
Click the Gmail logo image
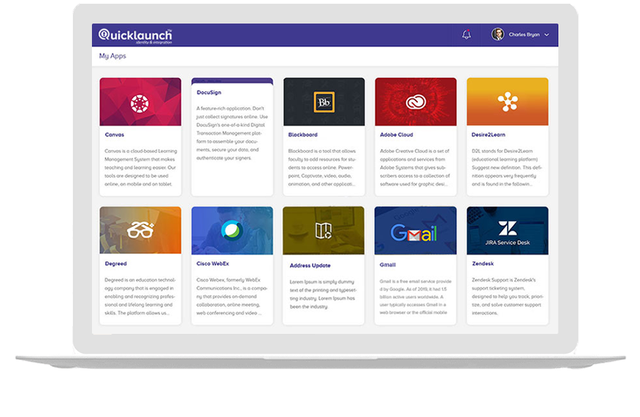tap(413, 233)
